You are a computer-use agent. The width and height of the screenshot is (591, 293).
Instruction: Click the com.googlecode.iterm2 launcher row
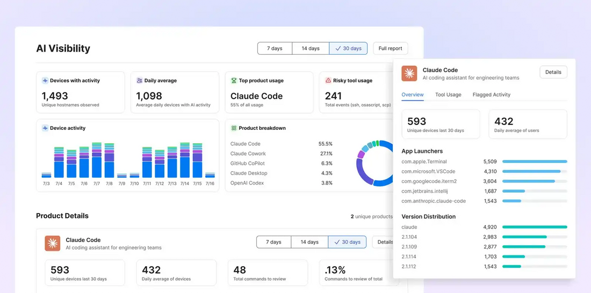[484, 181]
